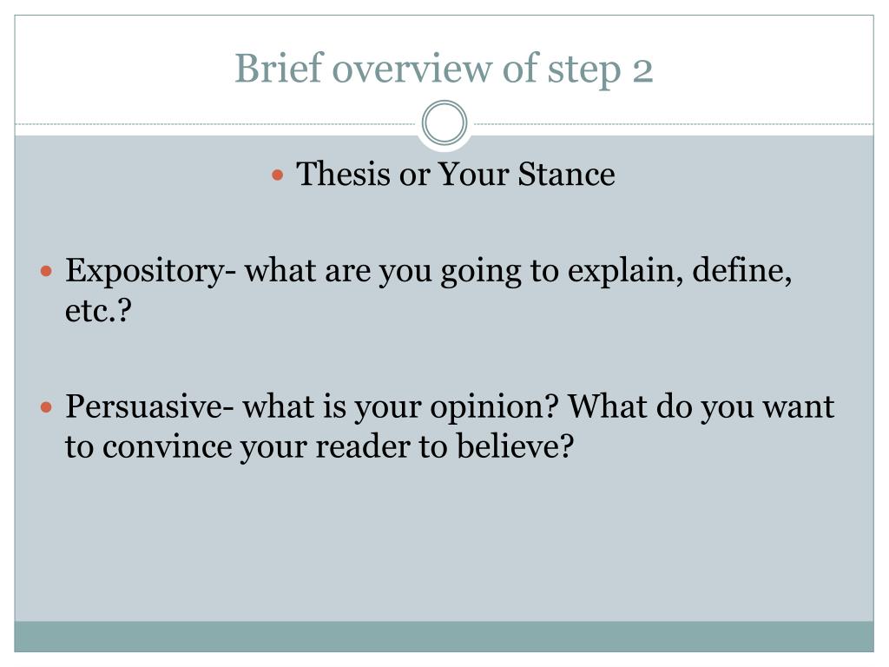
Task: Click the teal footer bar at the slide bottom
Action: [x=444, y=637]
